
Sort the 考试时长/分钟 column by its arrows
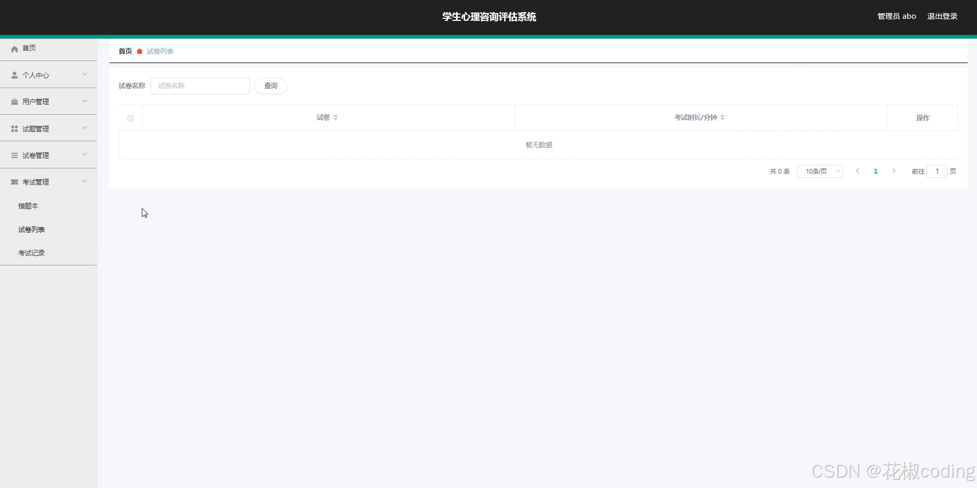[723, 117]
